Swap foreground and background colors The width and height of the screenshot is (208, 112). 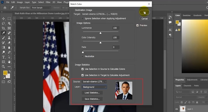pos(10,71)
